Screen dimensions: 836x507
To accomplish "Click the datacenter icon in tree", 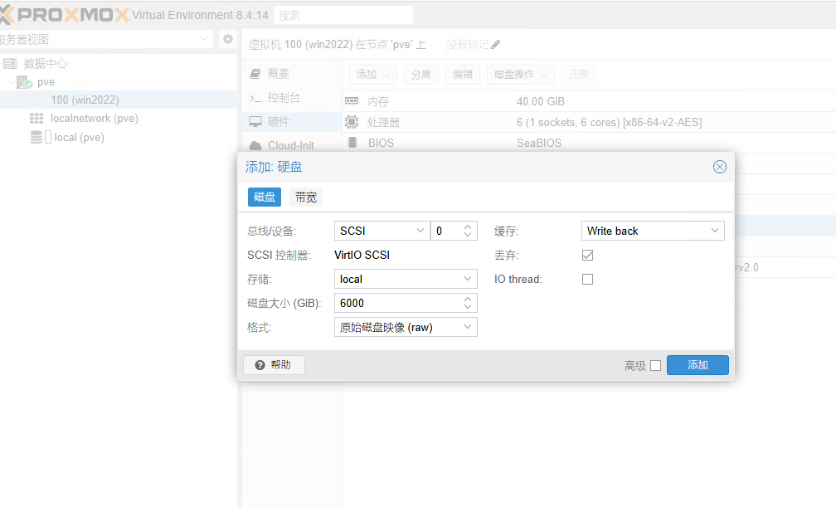I will click(x=10, y=64).
